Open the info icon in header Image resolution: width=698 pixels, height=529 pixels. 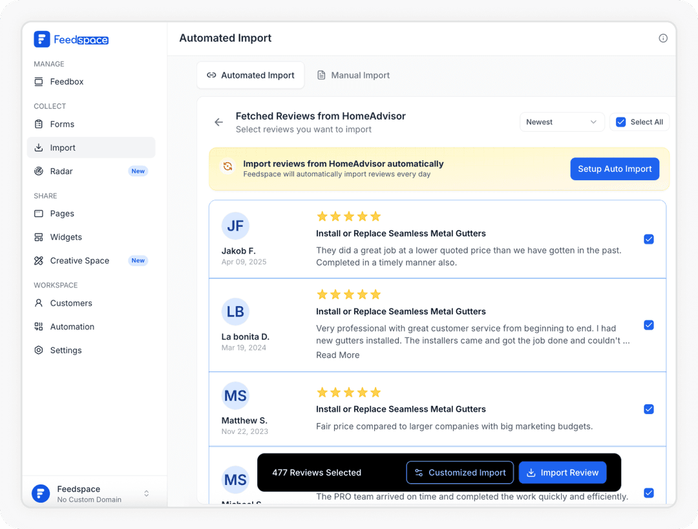(663, 38)
